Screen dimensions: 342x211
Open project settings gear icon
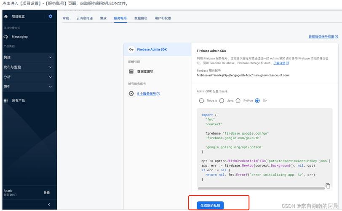51,16
